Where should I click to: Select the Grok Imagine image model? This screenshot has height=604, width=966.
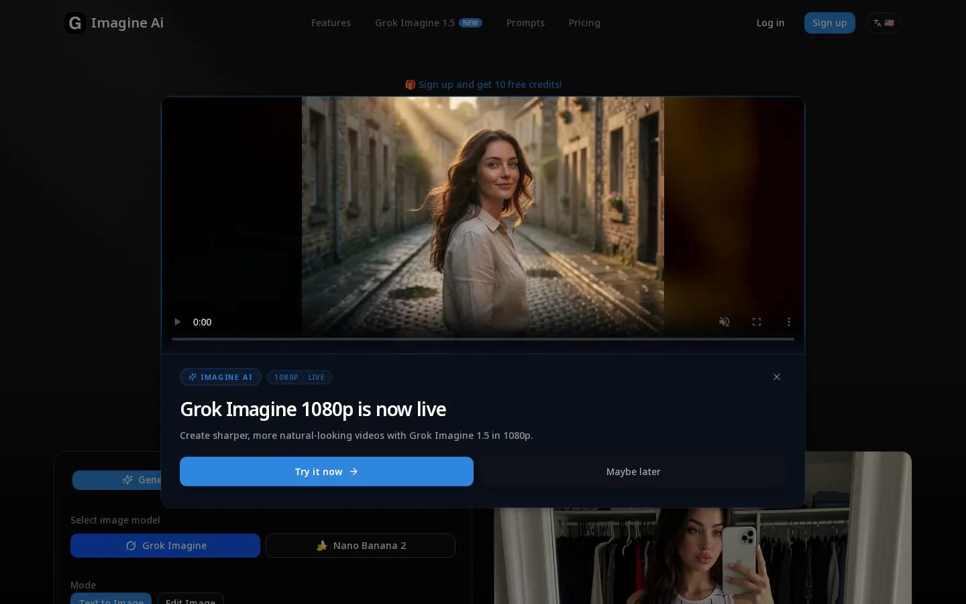[165, 546]
